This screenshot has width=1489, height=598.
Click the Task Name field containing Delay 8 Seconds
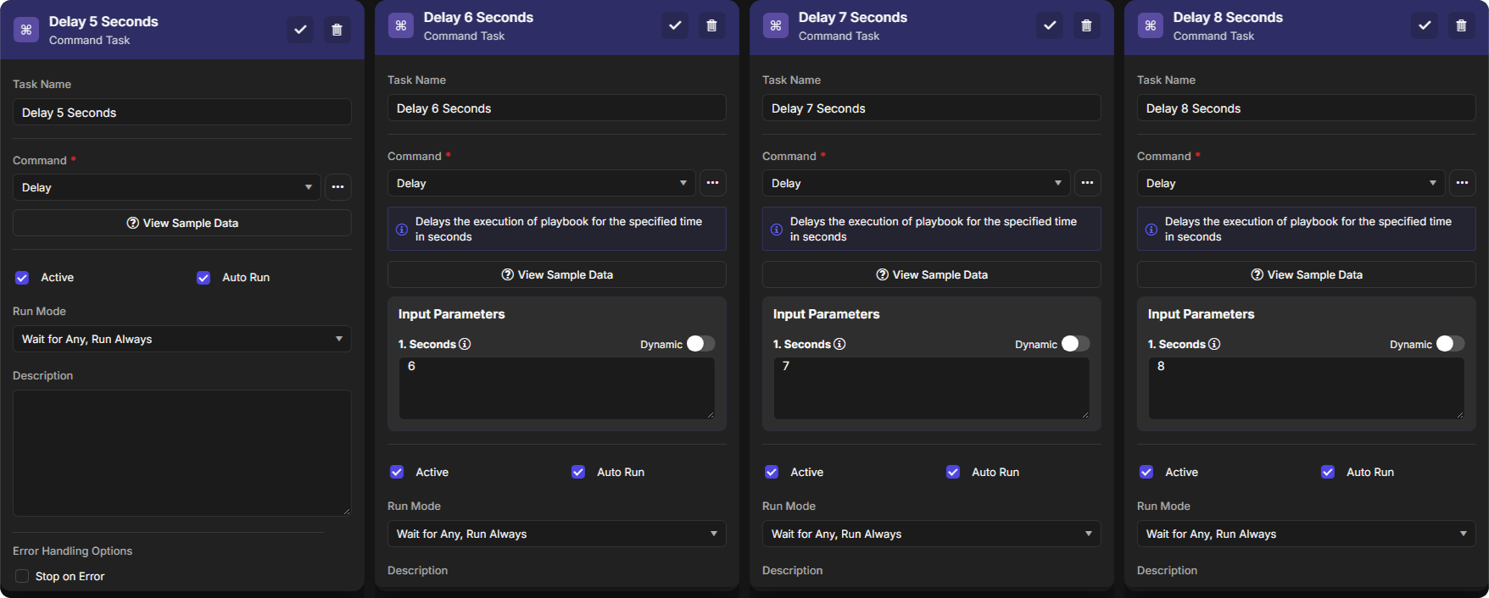[1307, 108]
